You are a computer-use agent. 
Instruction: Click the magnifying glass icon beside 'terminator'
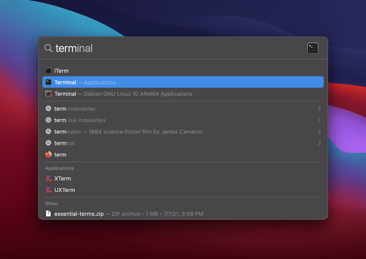point(48,132)
